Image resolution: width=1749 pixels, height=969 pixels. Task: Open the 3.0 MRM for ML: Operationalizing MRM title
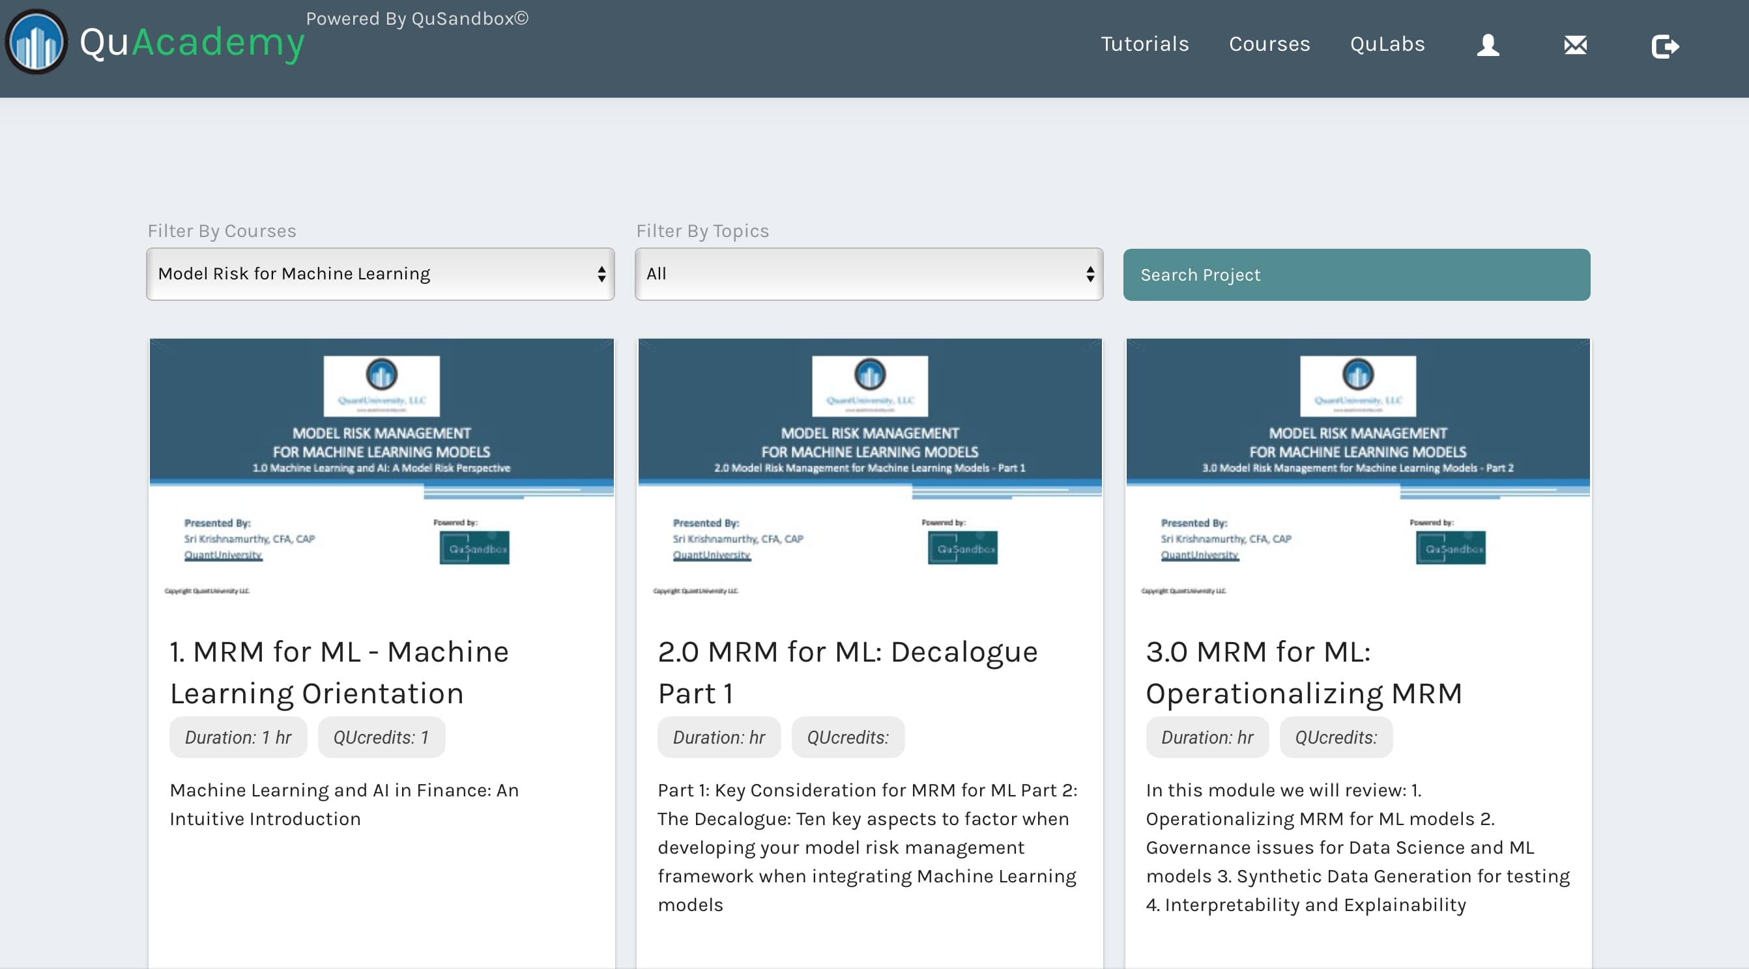click(1303, 673)
